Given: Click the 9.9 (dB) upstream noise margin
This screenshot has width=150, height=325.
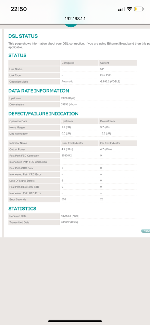Looking at the screenshot, I should pyautogui.click(x=66, y=127).
